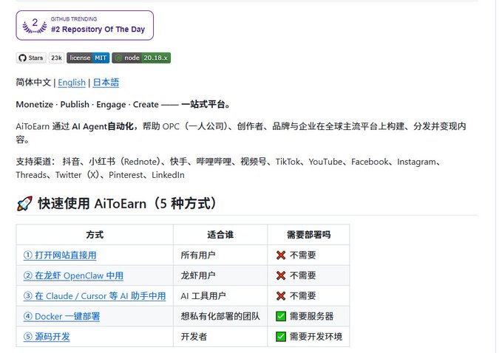Click green check beside 需要开发环境
Viewport: 502px width, 353px height.
(281, 337)
